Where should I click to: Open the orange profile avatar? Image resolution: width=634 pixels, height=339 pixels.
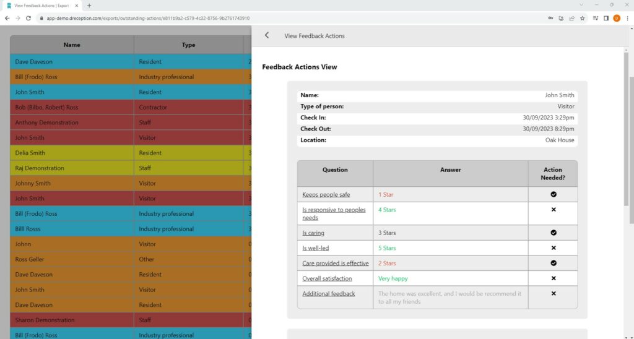617,18
